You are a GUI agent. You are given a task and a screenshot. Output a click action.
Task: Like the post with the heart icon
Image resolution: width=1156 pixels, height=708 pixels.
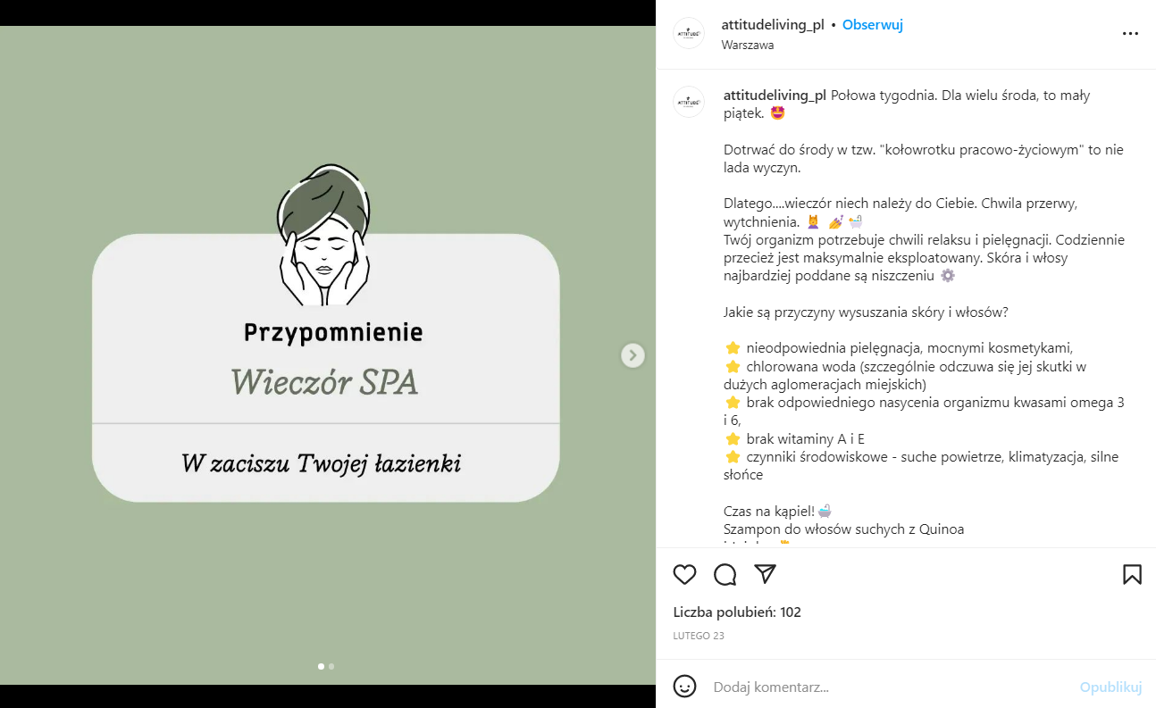pyautogui.click(x=684, y=574)
